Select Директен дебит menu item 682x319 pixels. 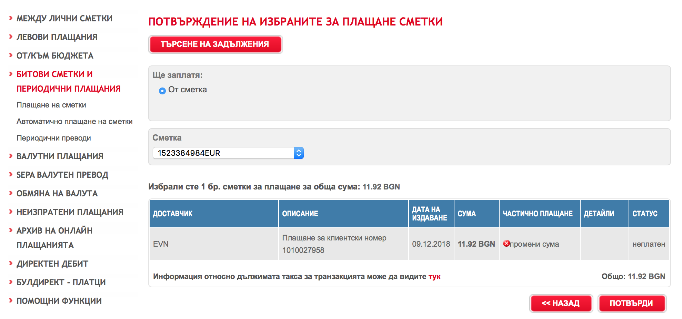click(52, 264)
